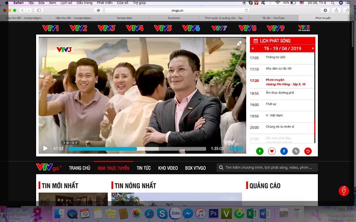Add program to favorites with heart icon
Image resolution: width=356 pixels, height=222 pixels.
click(272, 151)
